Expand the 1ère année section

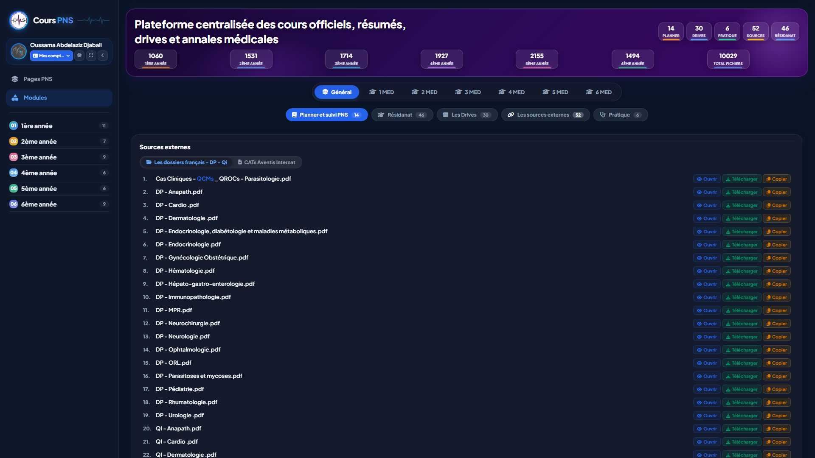coord(59,126)
